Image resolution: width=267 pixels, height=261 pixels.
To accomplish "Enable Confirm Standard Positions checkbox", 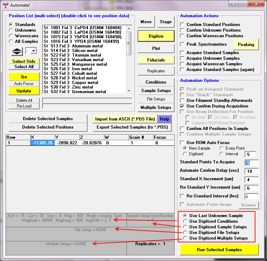I will pos(182,25).
